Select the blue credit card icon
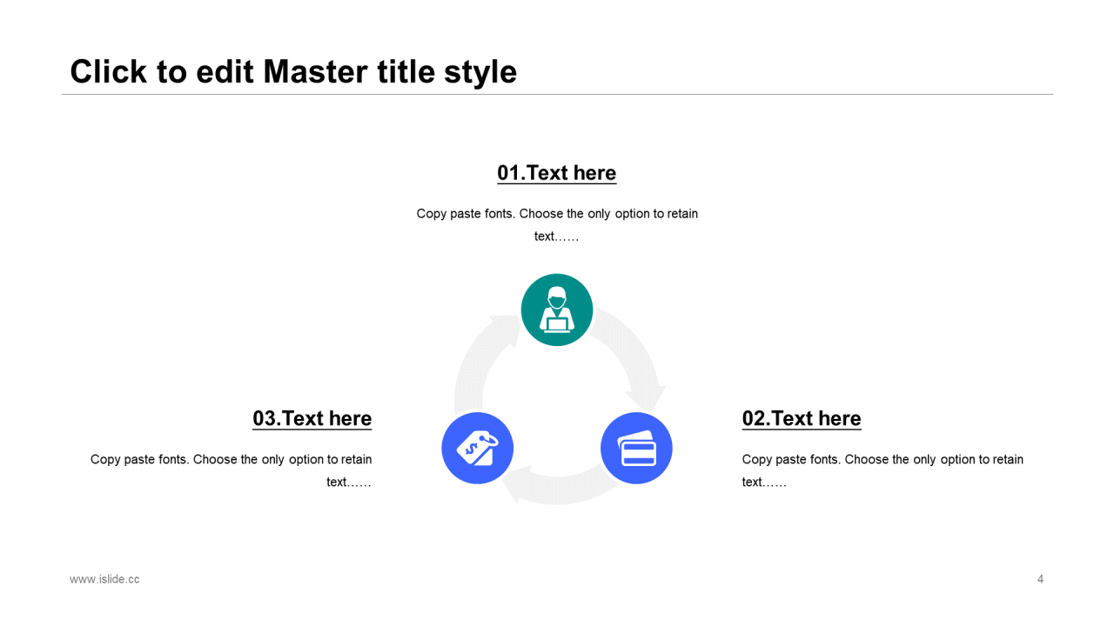This screenshot has height=626, width=1114. coord(636,449)
